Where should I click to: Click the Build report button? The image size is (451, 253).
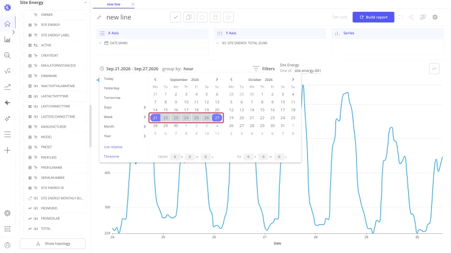(373, 17)
